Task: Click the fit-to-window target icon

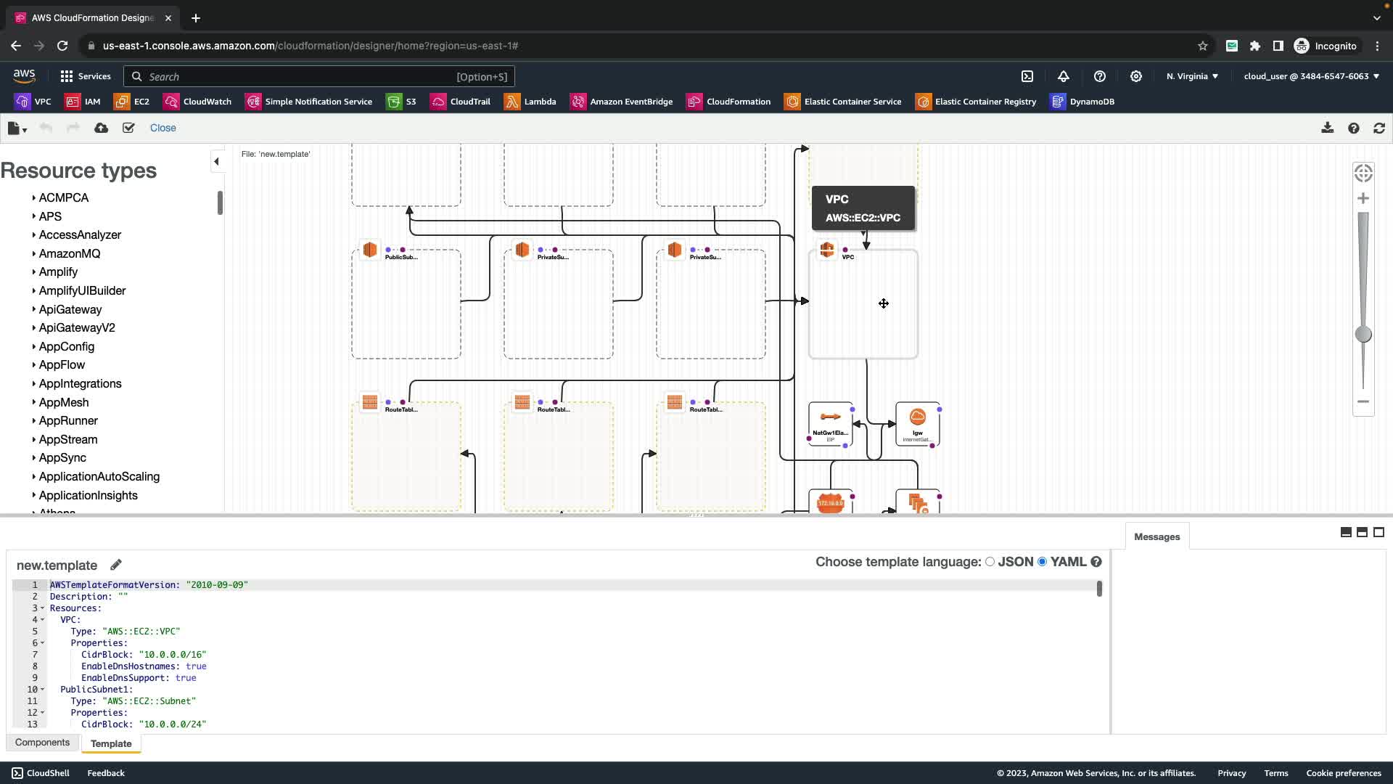Action: click(1363, 173)
